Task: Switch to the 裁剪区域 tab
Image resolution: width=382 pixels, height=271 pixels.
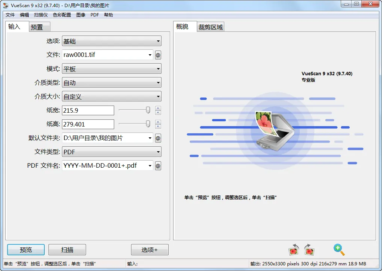Action: [210, 27]
